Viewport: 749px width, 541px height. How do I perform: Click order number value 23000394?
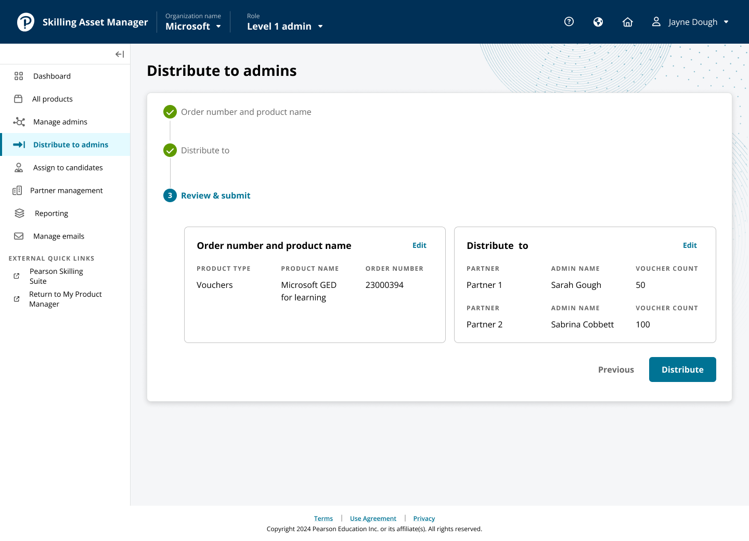click(x=384, y=285)
